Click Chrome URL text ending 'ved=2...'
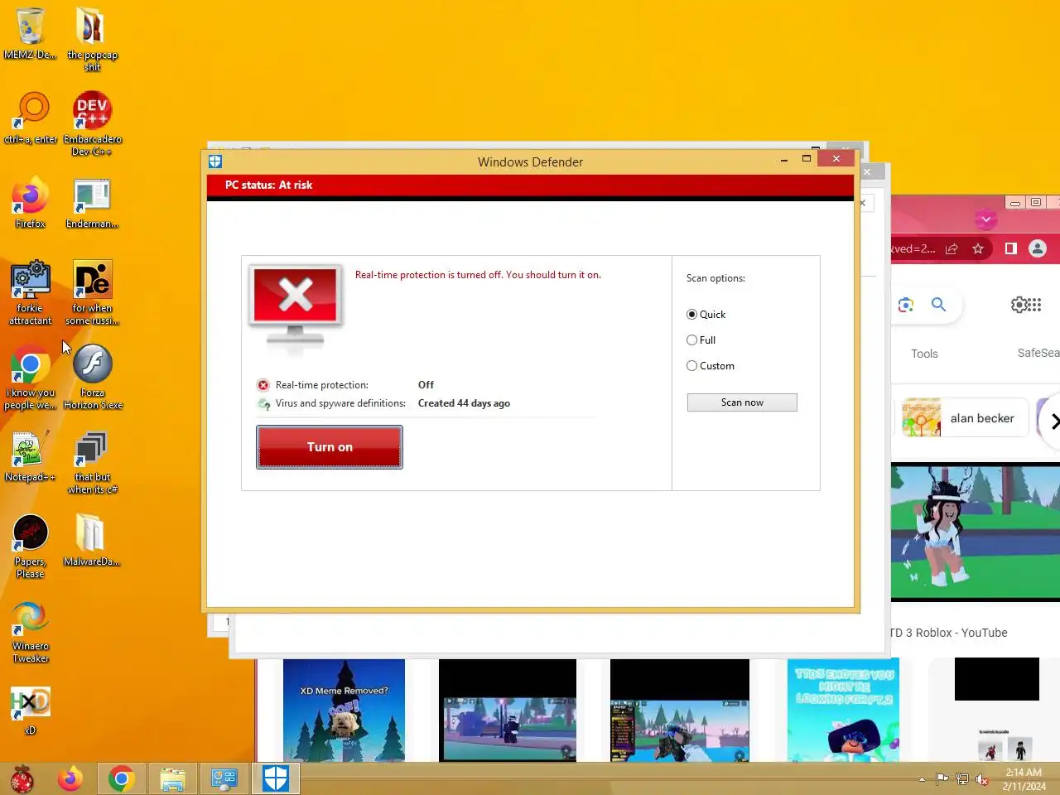Image resolution: width=1060 pixels, height=795 pixels. point(913,248)
